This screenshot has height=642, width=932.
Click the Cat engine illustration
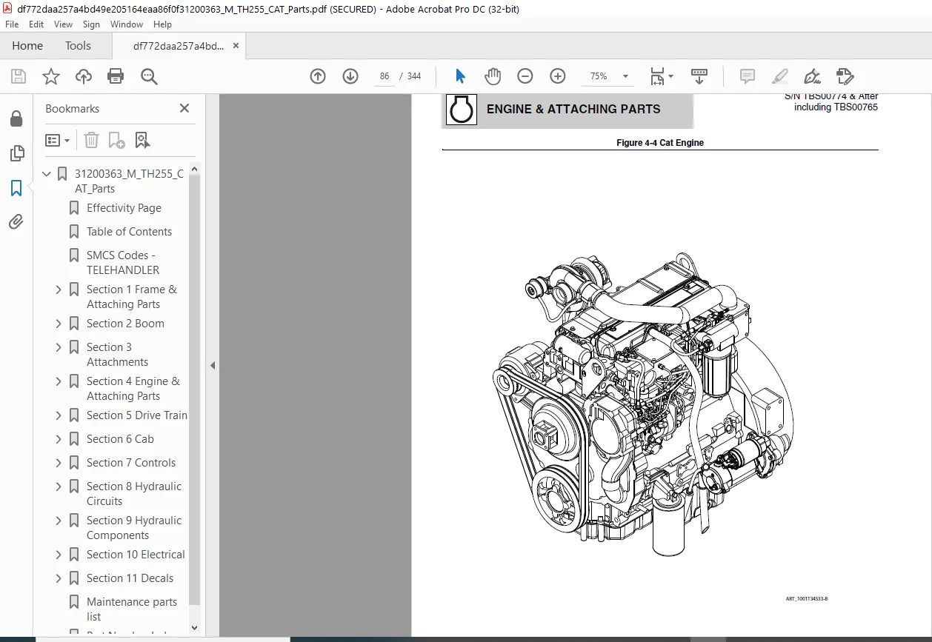coord(643,403)
